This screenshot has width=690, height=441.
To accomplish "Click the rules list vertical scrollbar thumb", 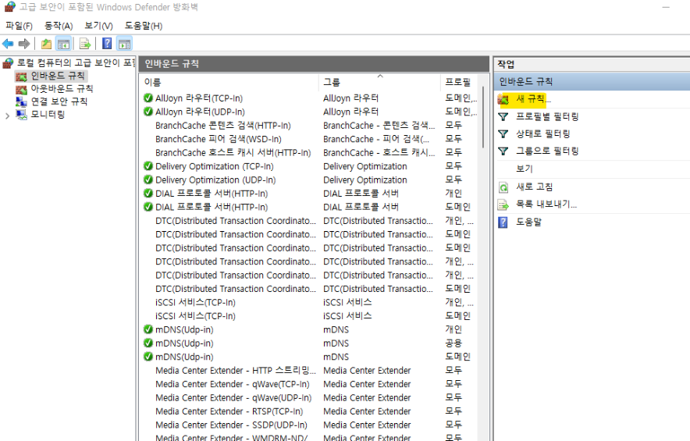I will coord(483,117).
